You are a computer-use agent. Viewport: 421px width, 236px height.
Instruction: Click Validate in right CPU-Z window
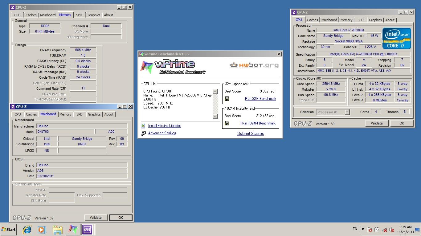pos(377,123)
